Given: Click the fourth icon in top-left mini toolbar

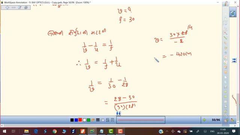Looking at the screenshot, I should [x=26, y=7].
